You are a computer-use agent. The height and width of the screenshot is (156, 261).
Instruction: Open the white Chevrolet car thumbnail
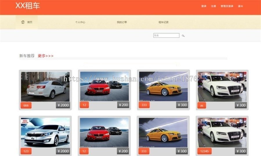point(45,86)
